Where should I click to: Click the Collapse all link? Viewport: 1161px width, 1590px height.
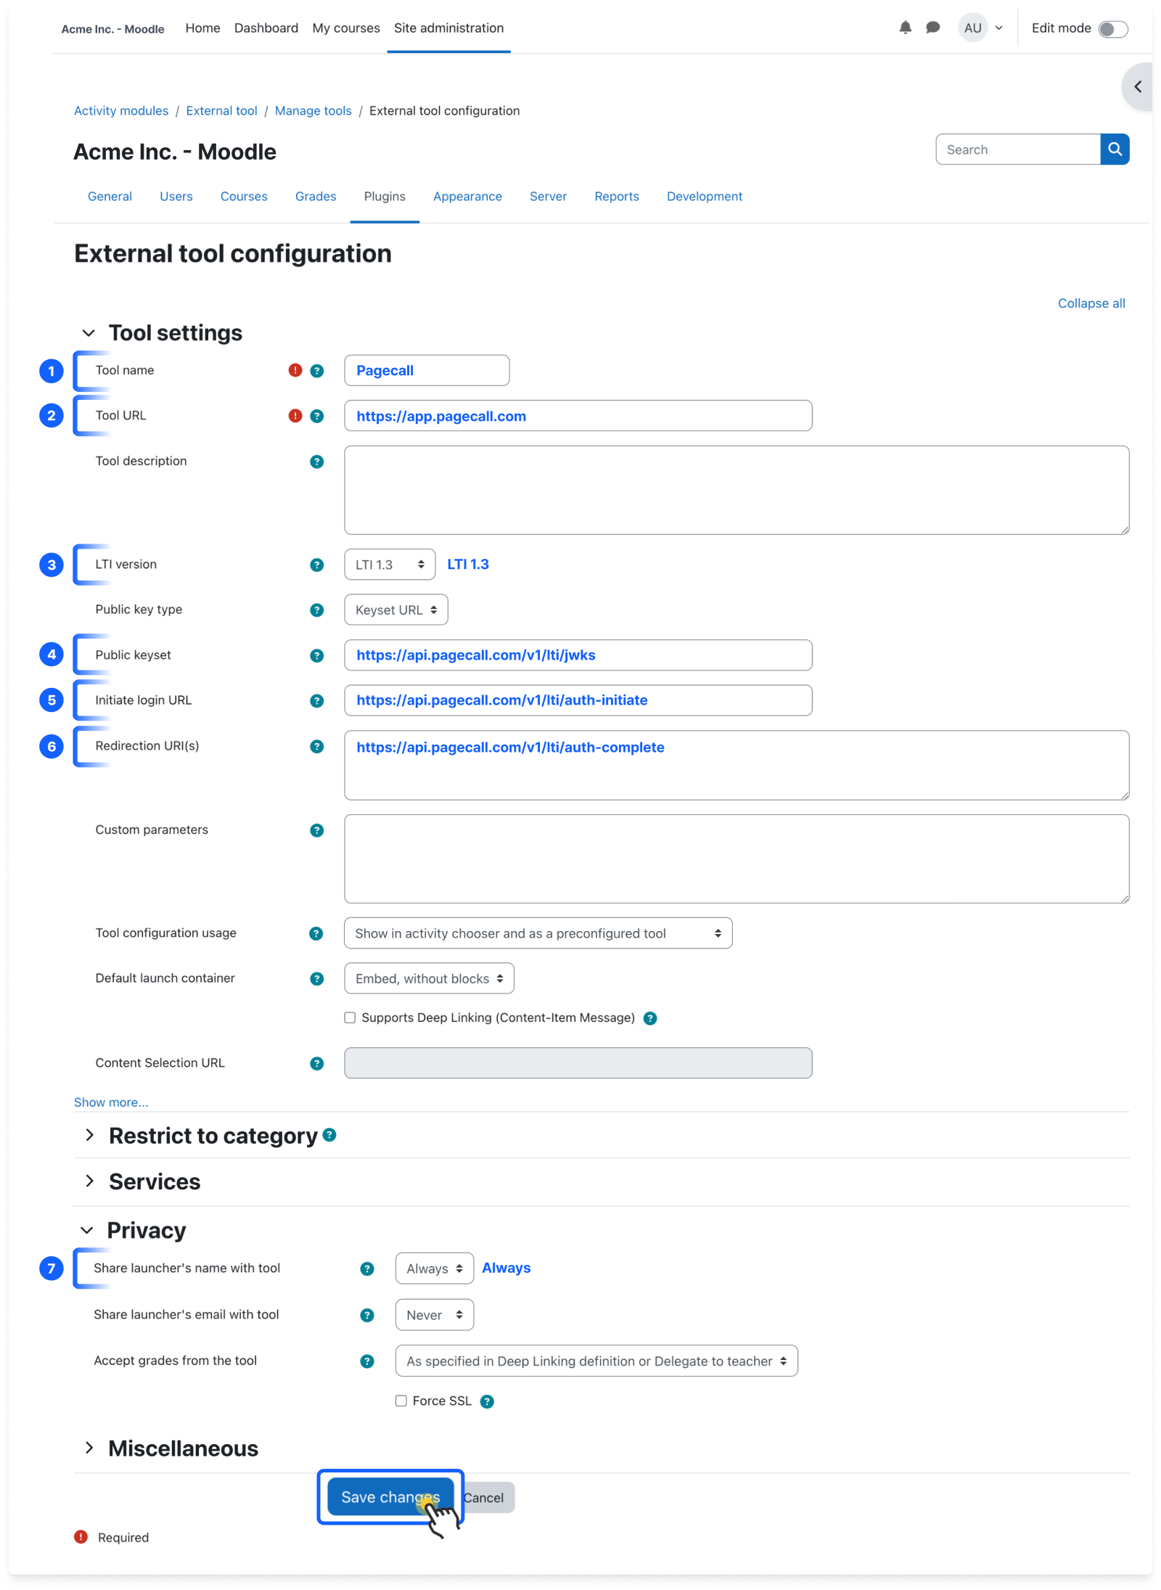[1091, 303]
